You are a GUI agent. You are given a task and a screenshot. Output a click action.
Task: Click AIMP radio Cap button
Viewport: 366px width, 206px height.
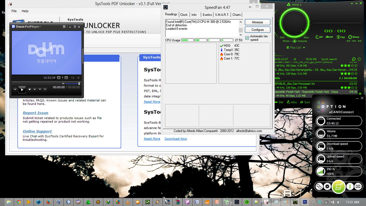(x=341, y=37)
